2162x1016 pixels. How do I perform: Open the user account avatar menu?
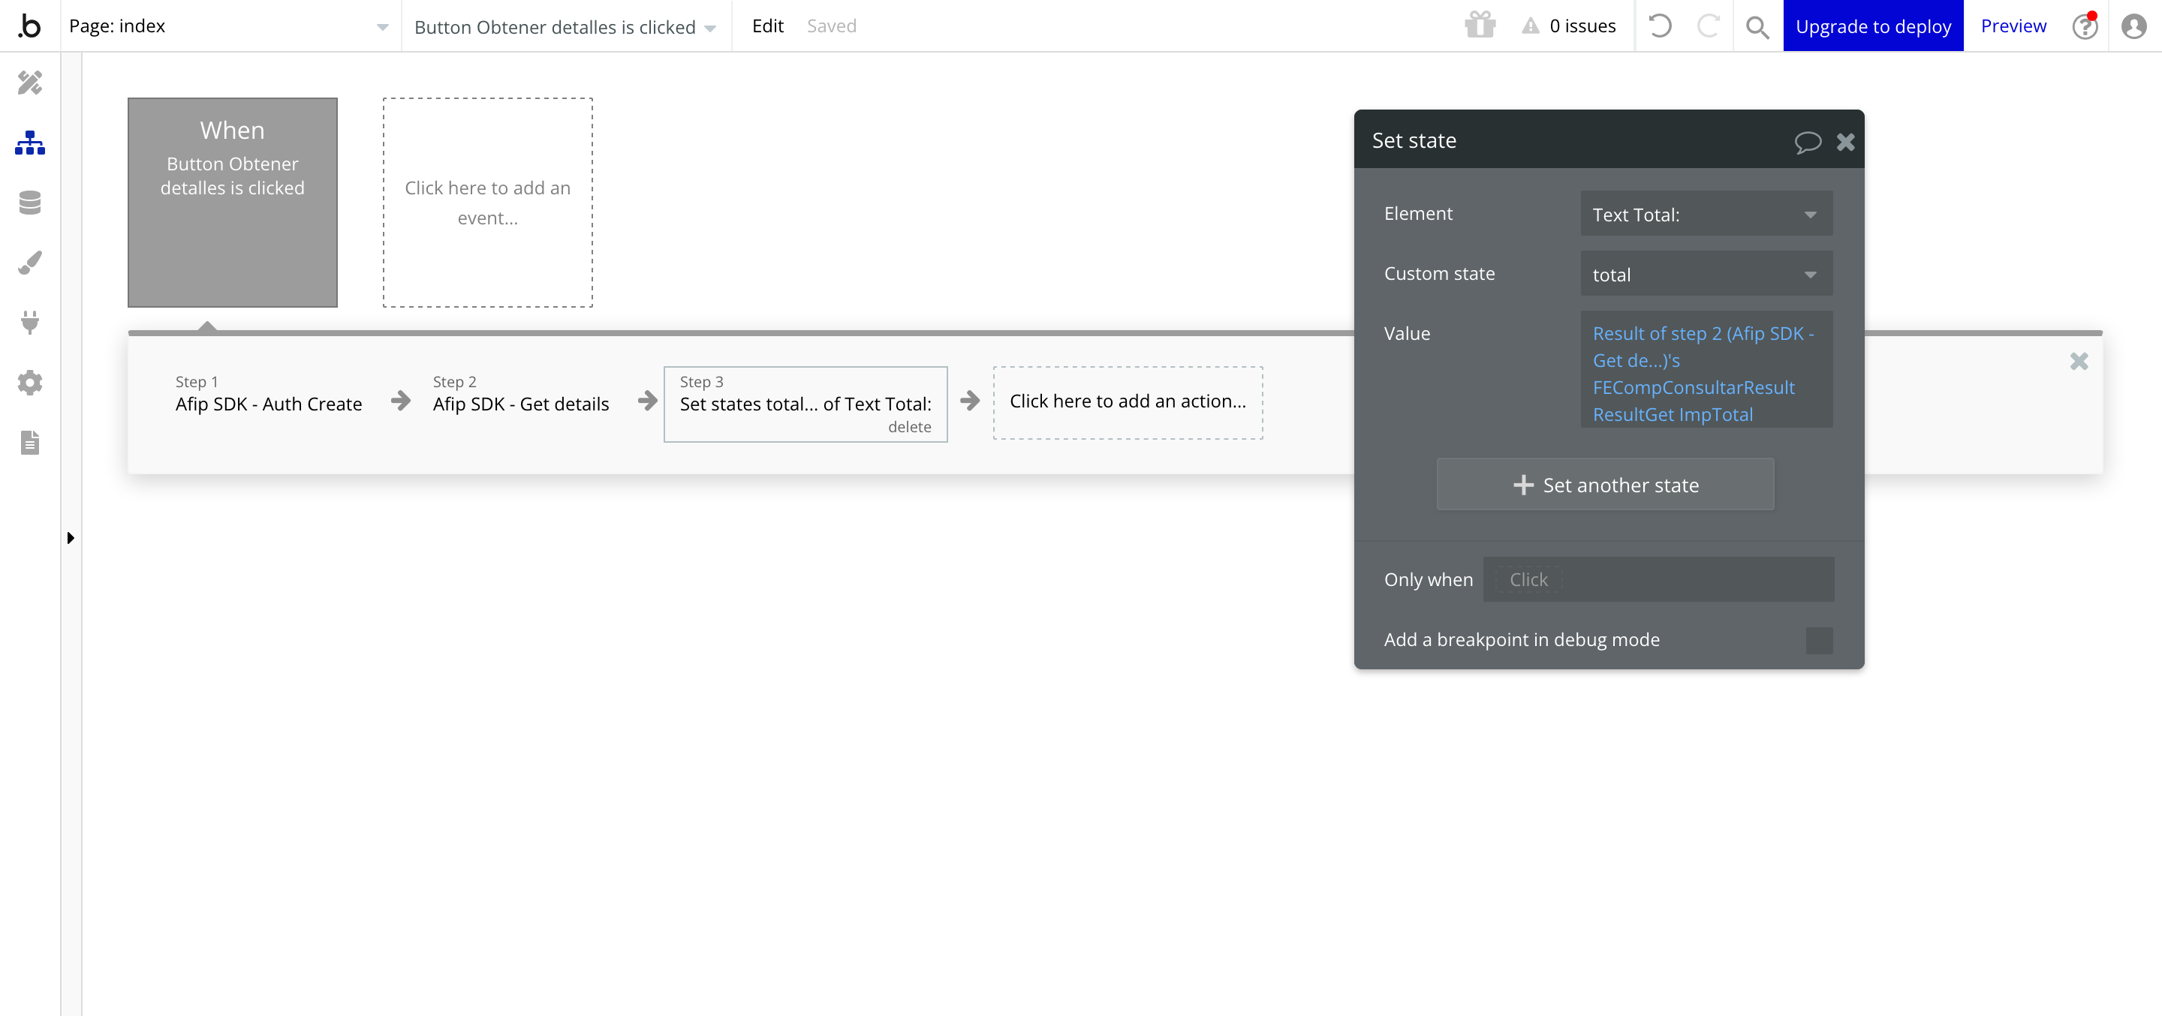click(2133, 26)
